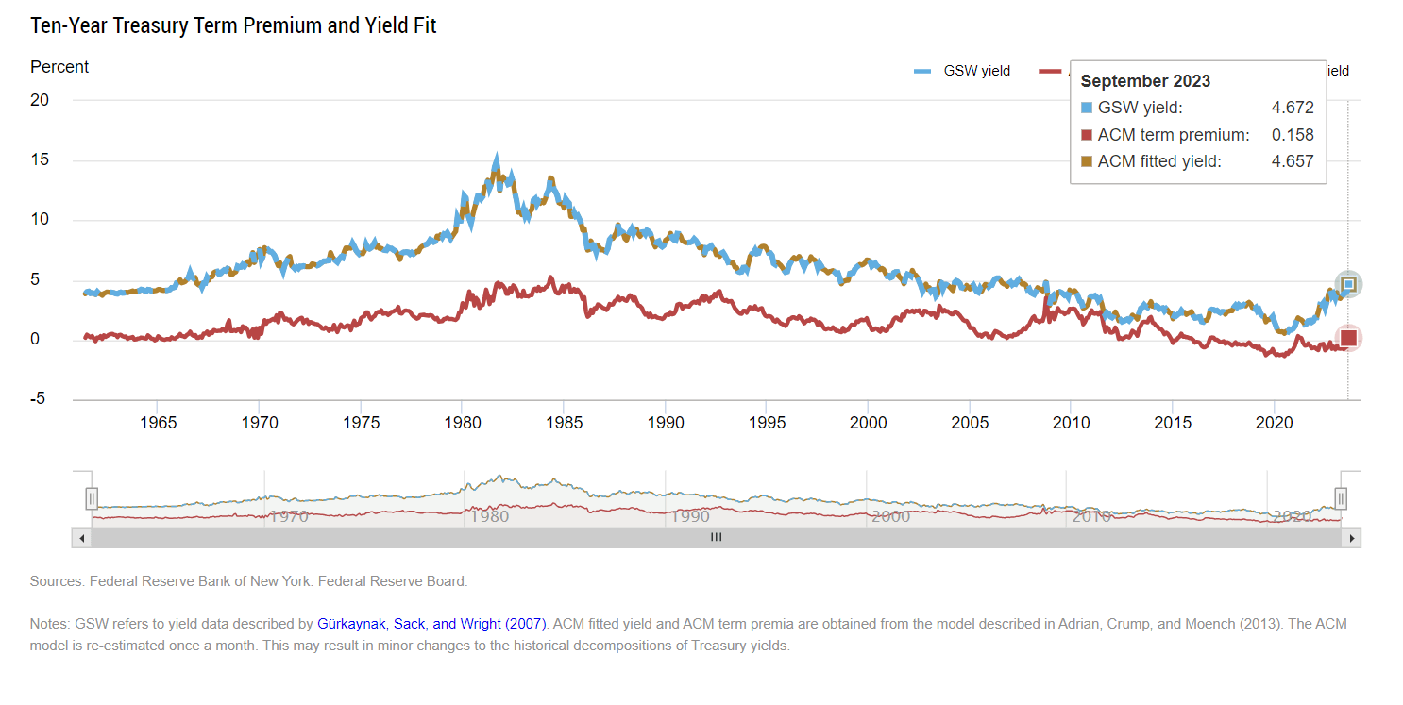Click the left arrow of the horizontal scrollbar
1403x705 pixels.
click(81, 537)
